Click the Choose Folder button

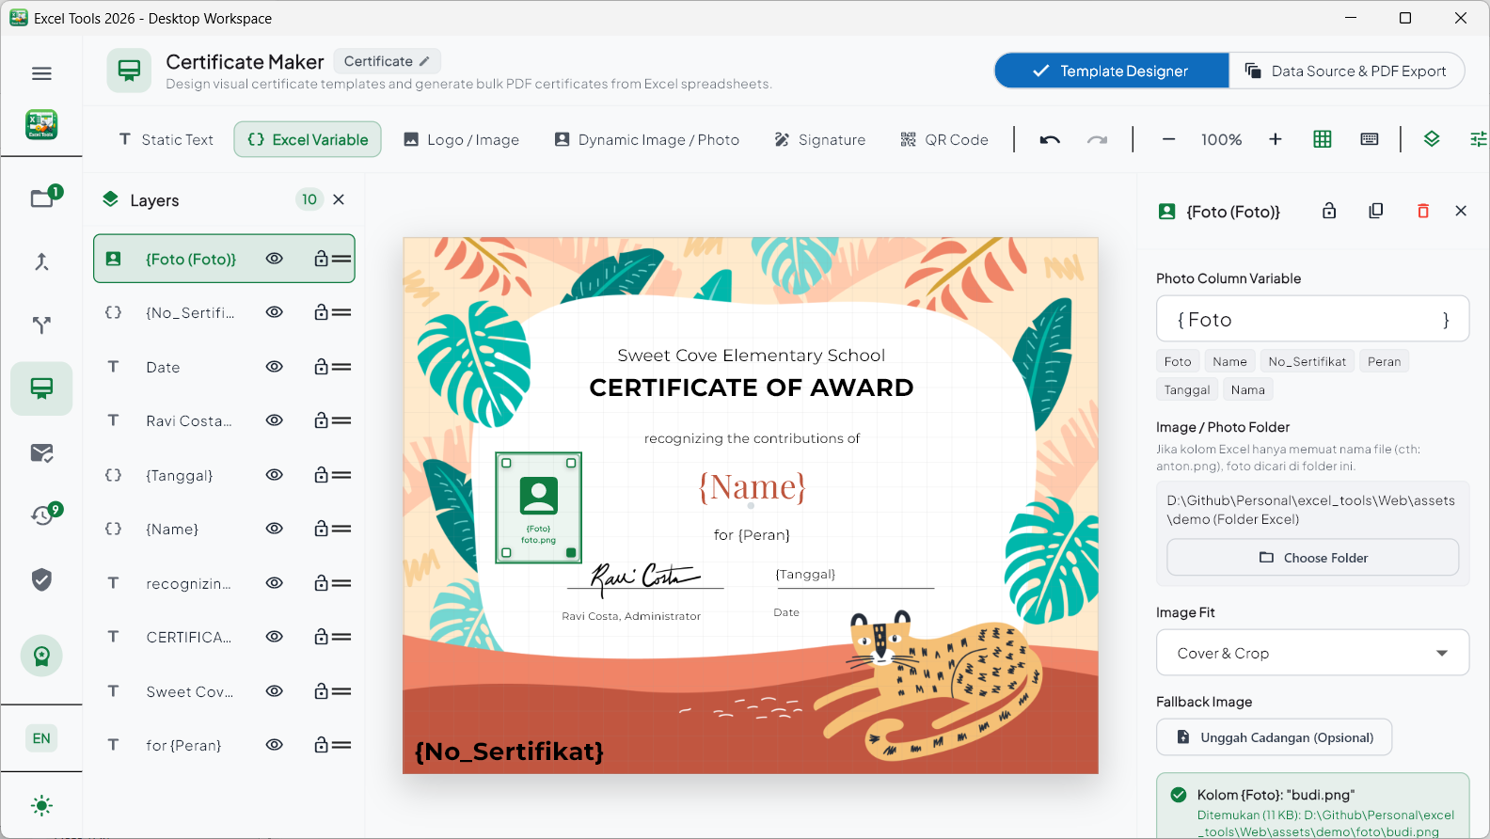1312,558
